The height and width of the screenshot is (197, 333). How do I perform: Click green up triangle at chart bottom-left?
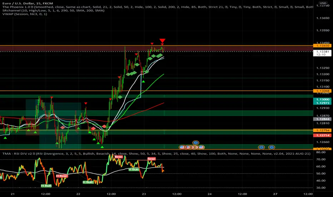(5, 138)
